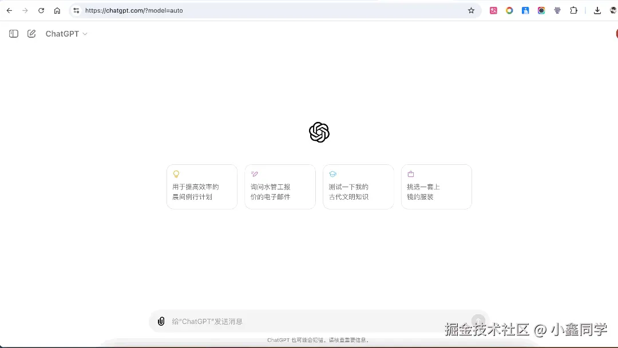Choose the 询问水管工报价的电子邮件 suggestion card

(x=280, y=187)
